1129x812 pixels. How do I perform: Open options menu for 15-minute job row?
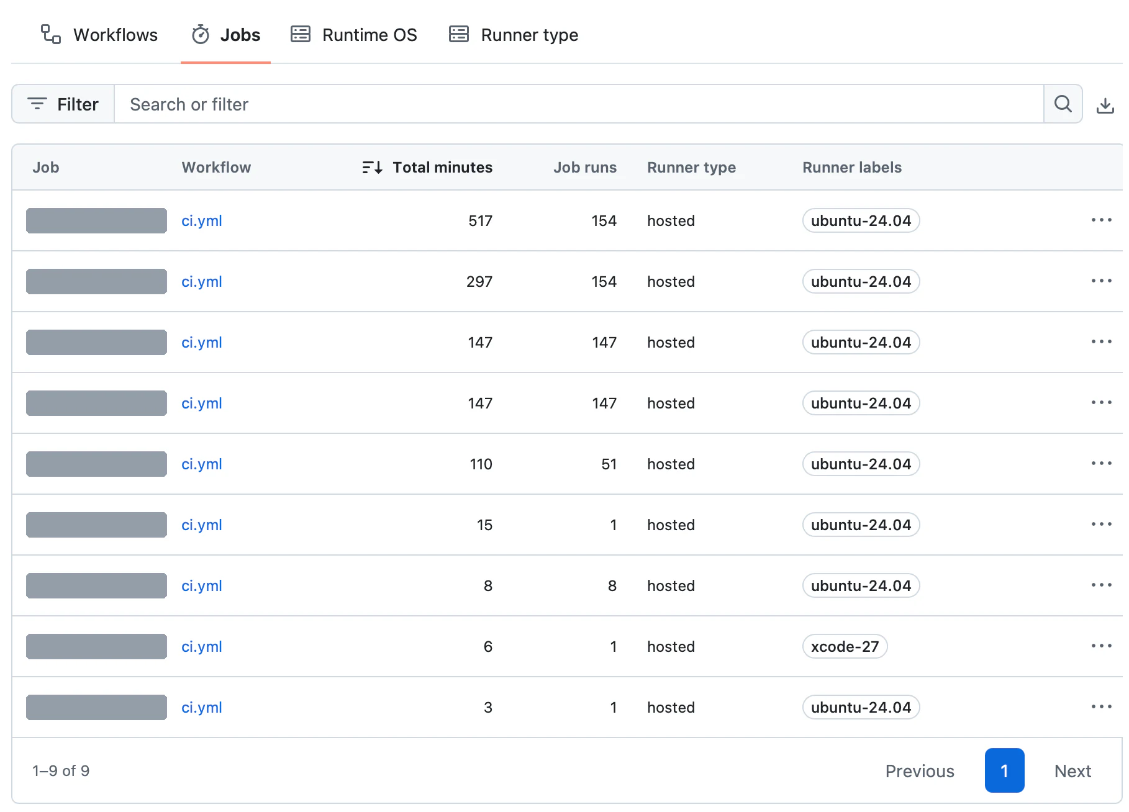tap(1101, 525)
